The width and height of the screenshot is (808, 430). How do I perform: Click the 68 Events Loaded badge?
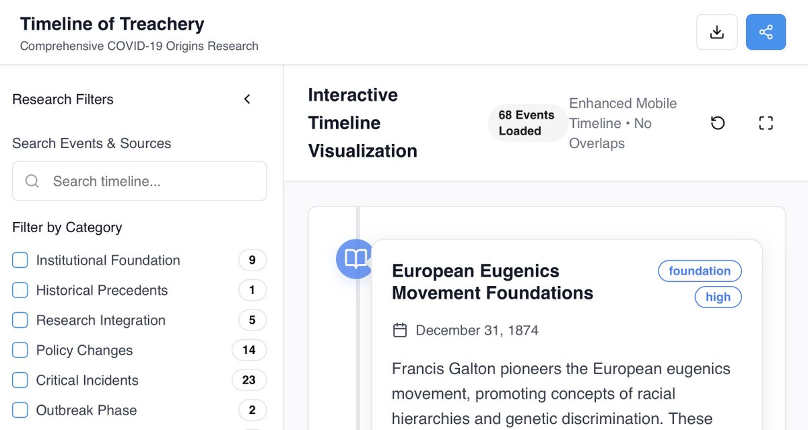(526, 123)
